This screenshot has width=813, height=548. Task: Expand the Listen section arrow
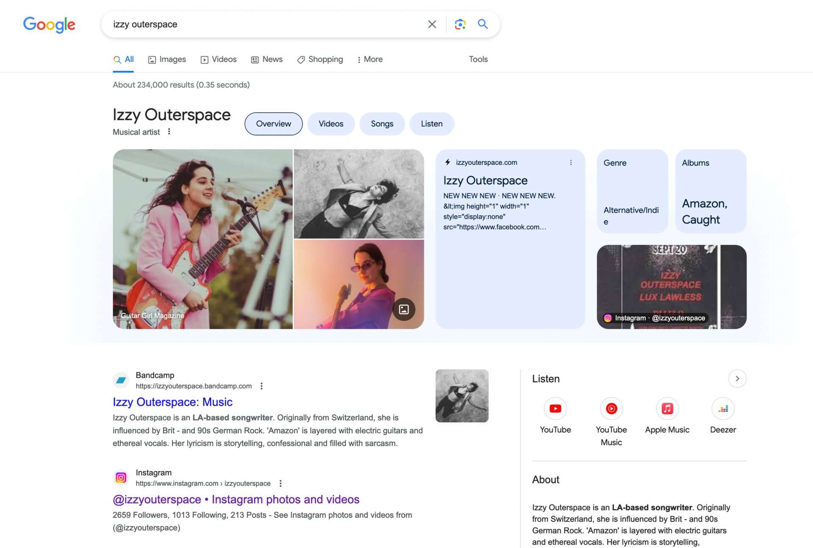737,379
